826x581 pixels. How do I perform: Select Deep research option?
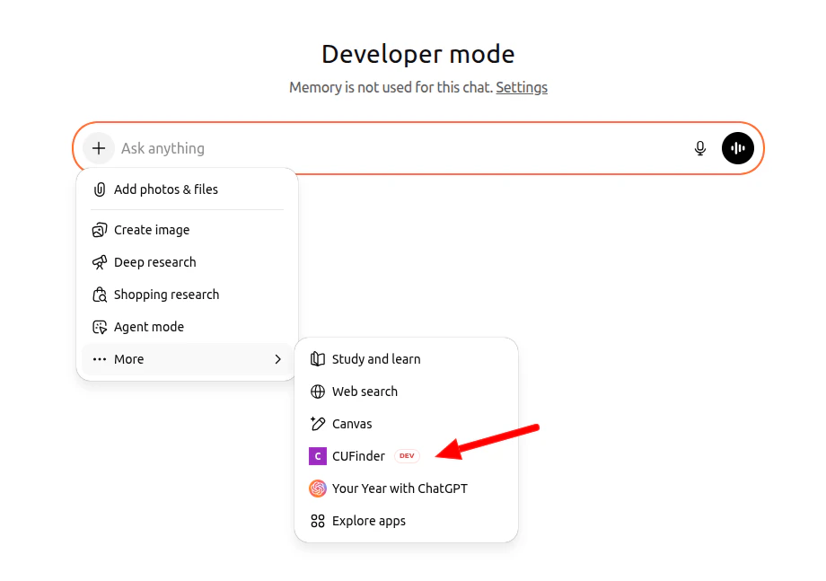click(x=187, y=262)
